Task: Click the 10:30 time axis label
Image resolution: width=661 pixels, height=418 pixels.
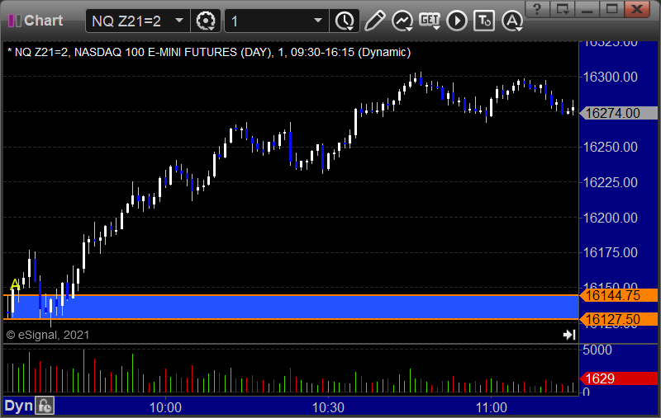Action: (328, 407)
